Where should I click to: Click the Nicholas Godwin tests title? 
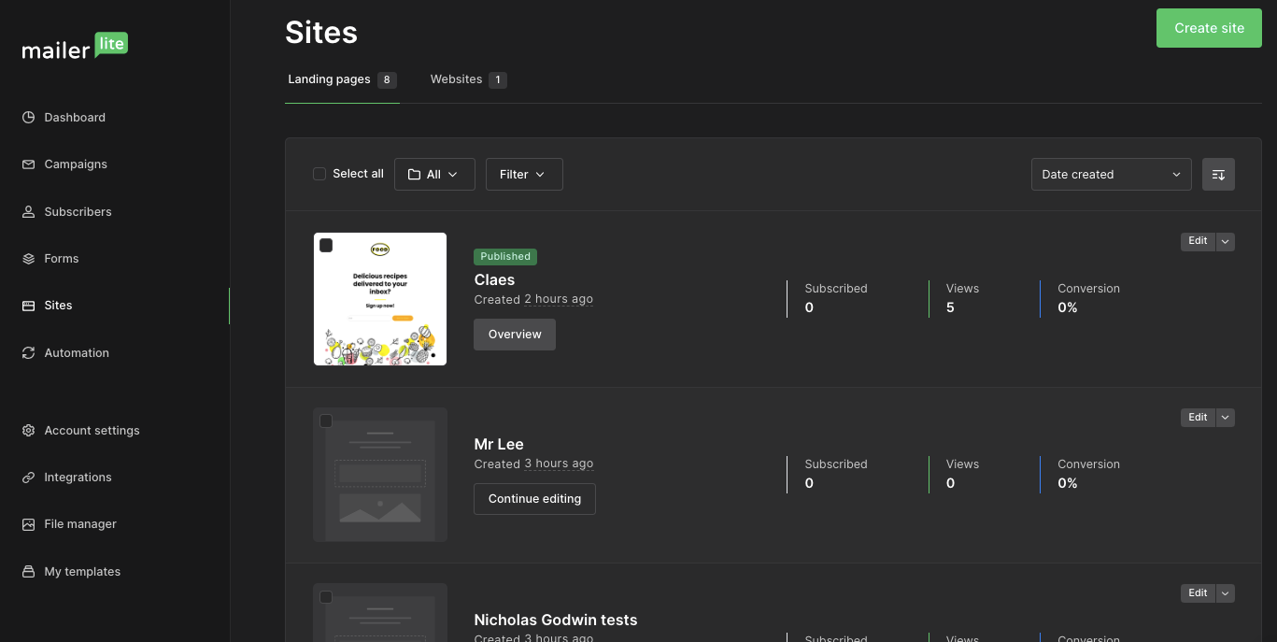[556, 620]
